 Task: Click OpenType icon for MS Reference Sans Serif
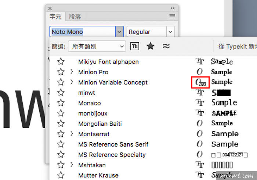point(200,144)
